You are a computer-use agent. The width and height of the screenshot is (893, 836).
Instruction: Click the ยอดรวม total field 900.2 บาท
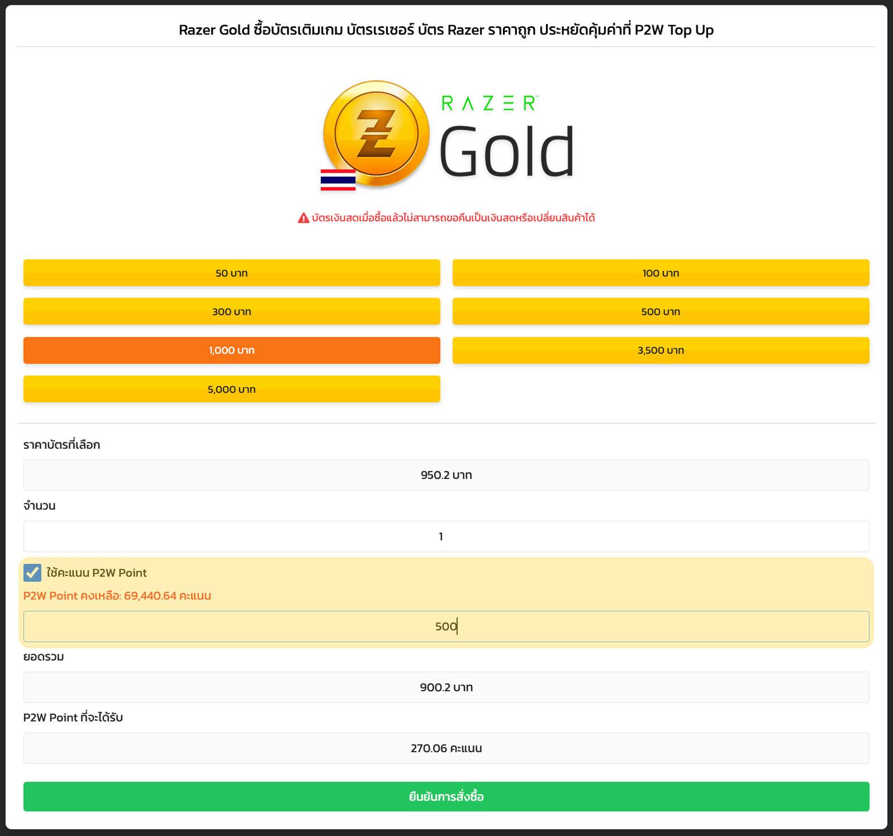coord(446,687)
